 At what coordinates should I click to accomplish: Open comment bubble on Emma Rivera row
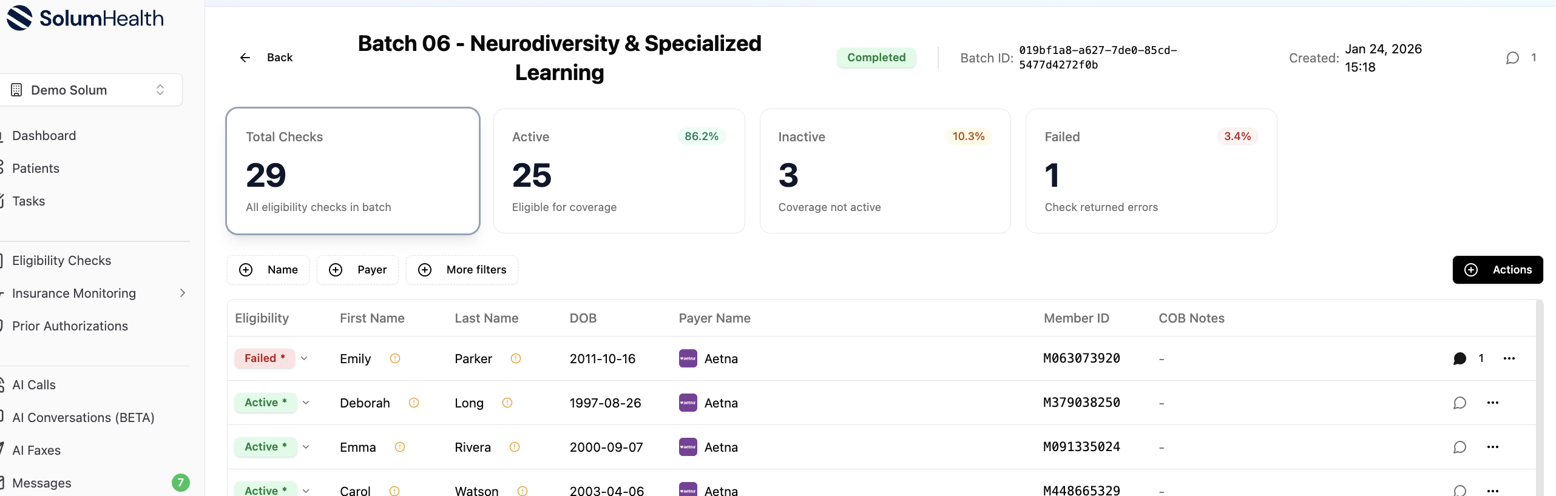click(1460, 447)
